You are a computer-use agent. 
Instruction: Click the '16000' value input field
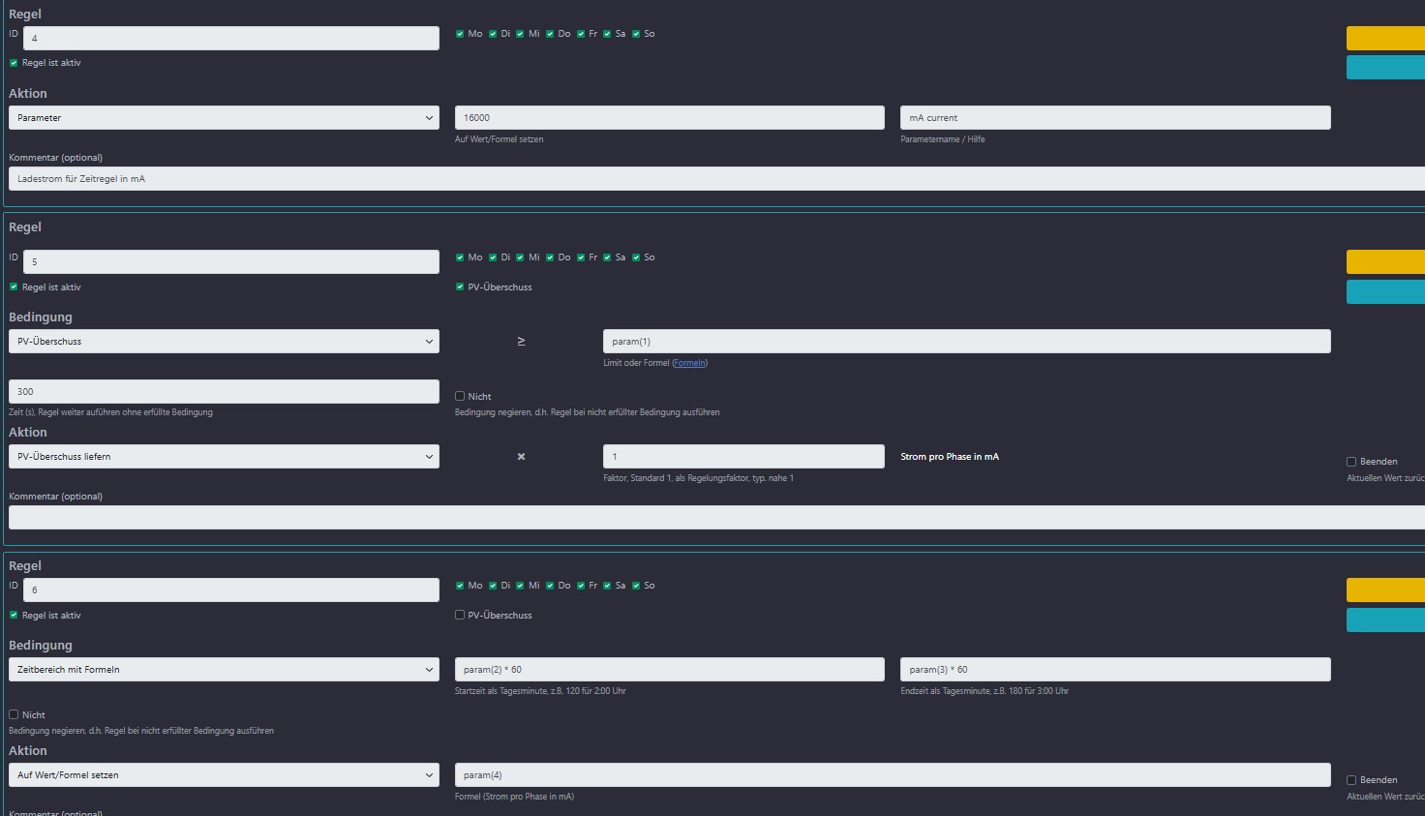[669, 118]
